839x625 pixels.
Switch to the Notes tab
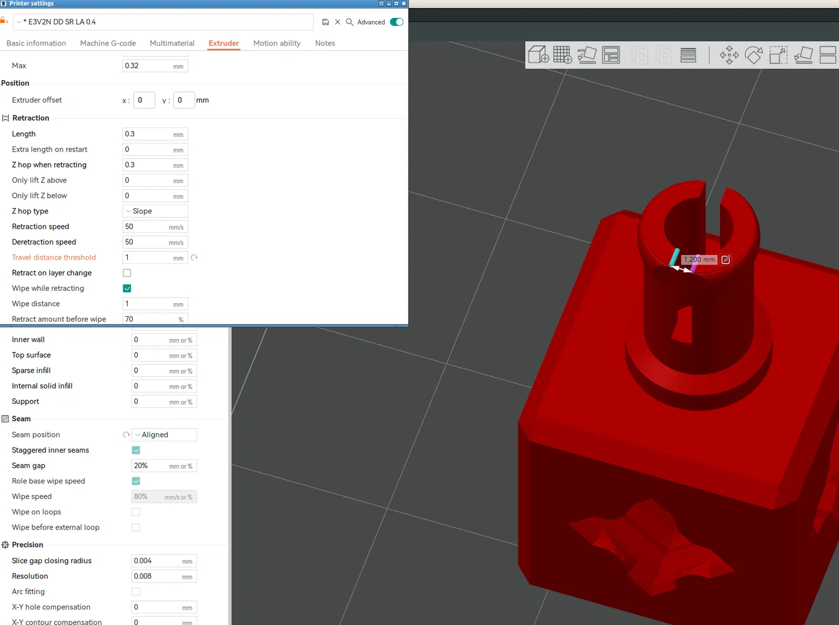click(325, 43)
